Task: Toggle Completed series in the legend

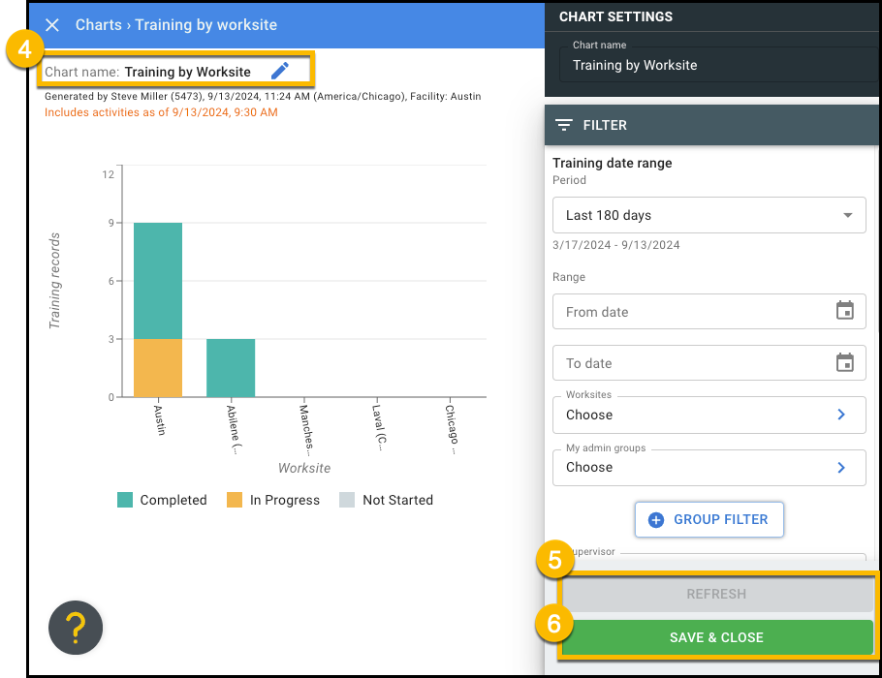Action: pyautogui.click(x=162, y=500)
